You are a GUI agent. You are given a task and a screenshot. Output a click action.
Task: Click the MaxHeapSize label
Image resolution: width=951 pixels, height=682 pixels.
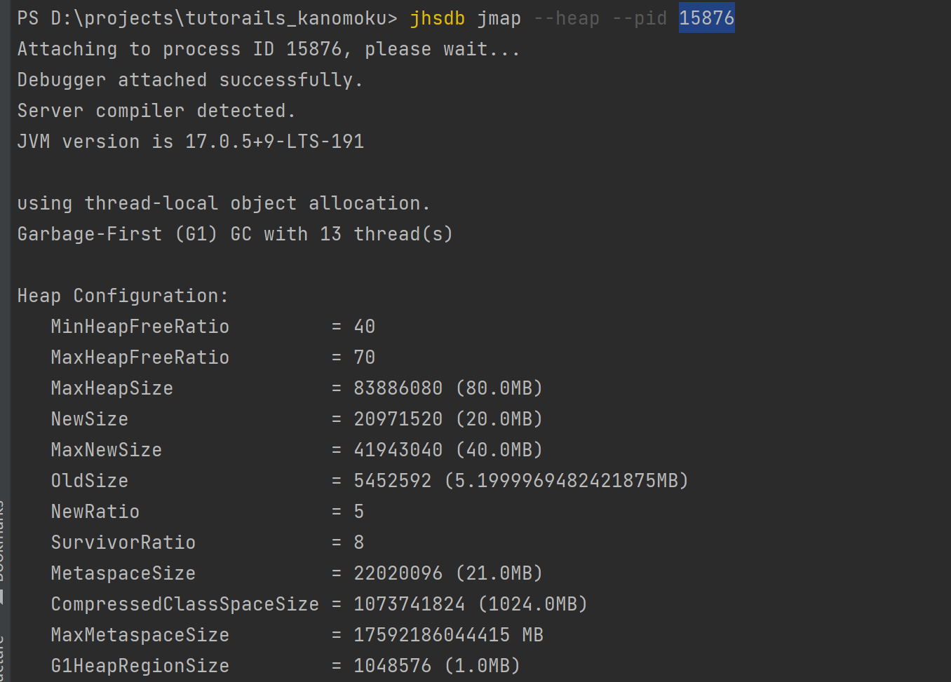click(x=112, y=388)
